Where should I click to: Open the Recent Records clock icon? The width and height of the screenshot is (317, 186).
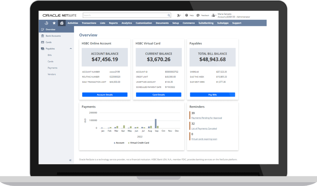[x=46, y=23]
